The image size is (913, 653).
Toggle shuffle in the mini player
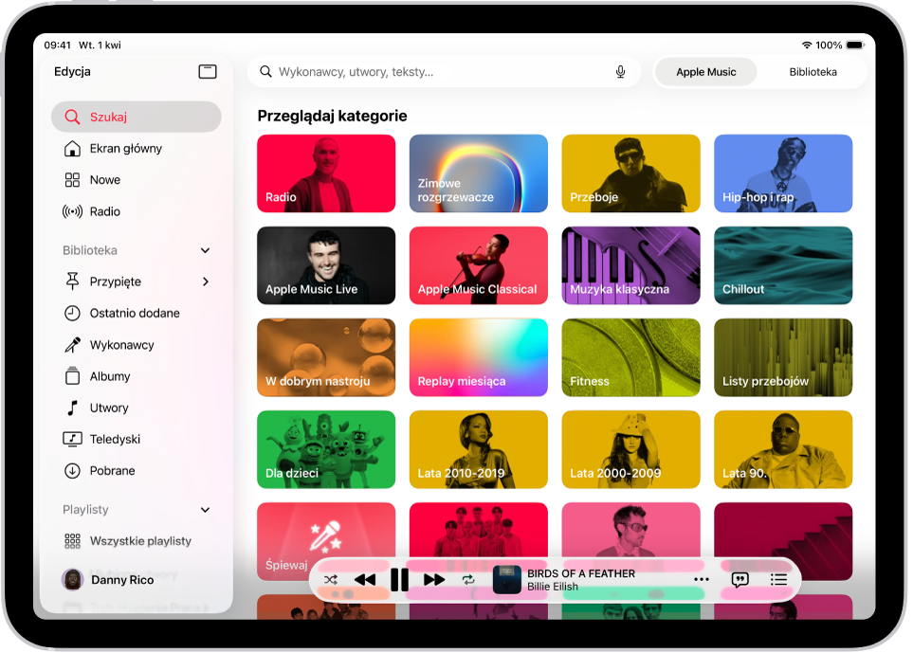(x=331, y=580)
